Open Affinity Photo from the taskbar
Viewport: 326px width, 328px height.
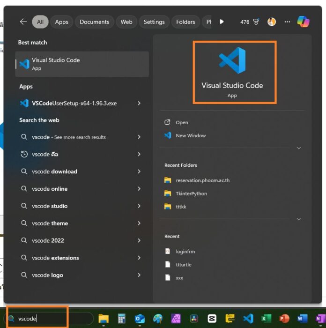tap(176, 319)
